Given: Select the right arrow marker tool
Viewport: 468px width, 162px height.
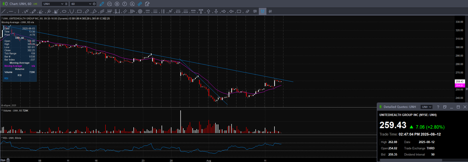Looking at the screenshot, I should pos(223,11).
